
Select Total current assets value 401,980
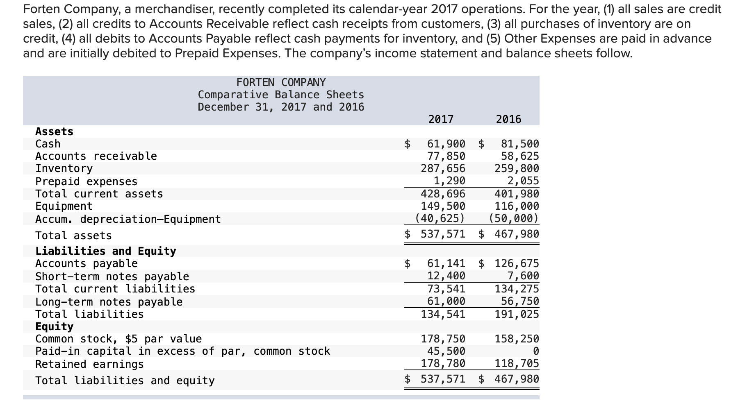517,193
